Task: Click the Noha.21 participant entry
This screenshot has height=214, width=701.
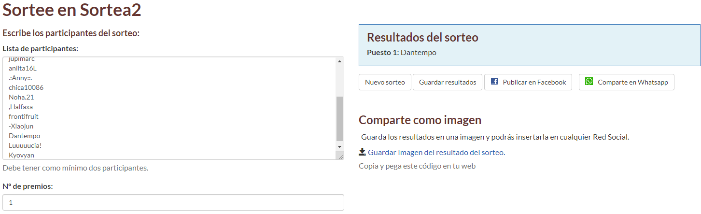Action: 21,97
